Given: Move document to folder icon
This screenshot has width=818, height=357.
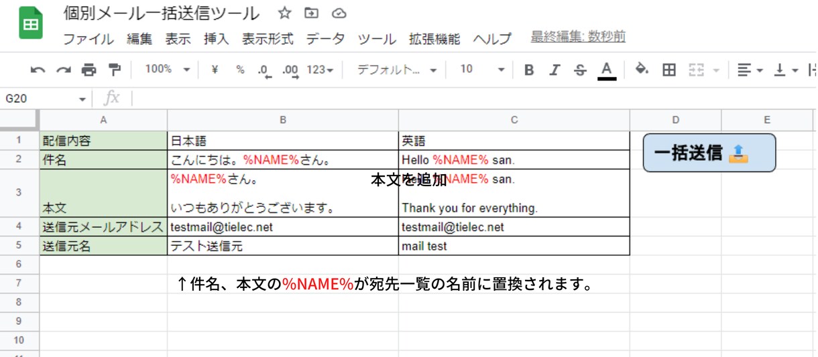Looking at the screenshot, I should coord(311,13).
